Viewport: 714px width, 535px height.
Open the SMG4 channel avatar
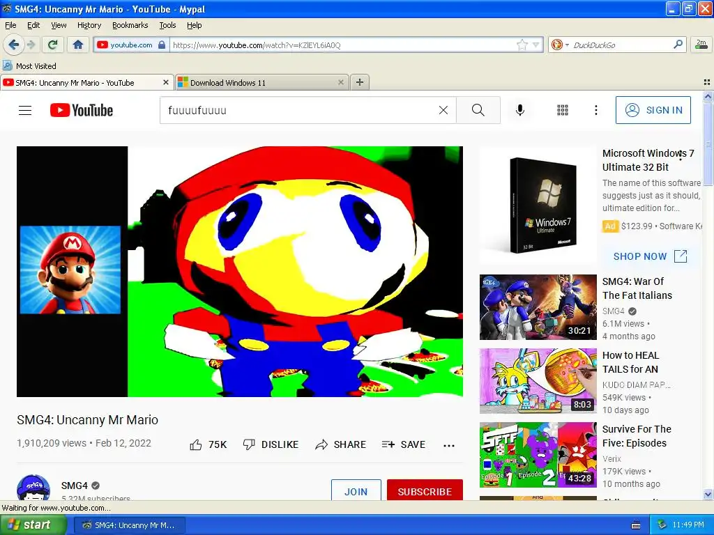point(33,487)
